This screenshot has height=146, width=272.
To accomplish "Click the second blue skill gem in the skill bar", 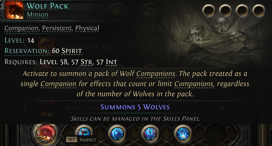I will 117,134.
